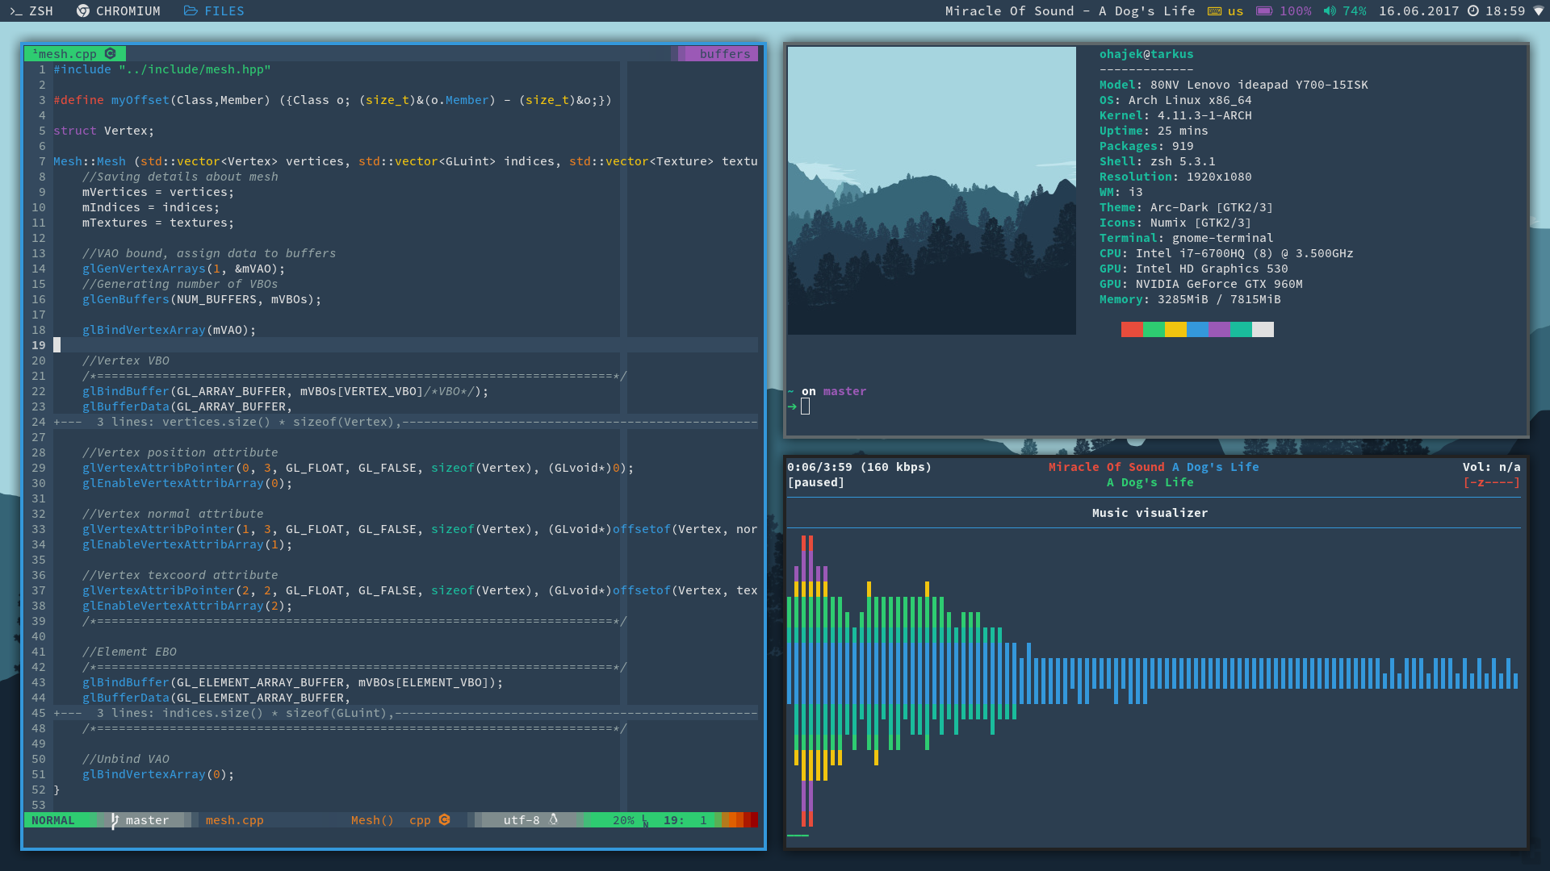Click the [-z----] playback flags in player

tap(1491, 482)
